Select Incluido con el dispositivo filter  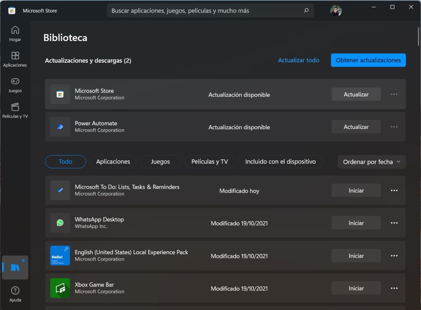(280, 161)
